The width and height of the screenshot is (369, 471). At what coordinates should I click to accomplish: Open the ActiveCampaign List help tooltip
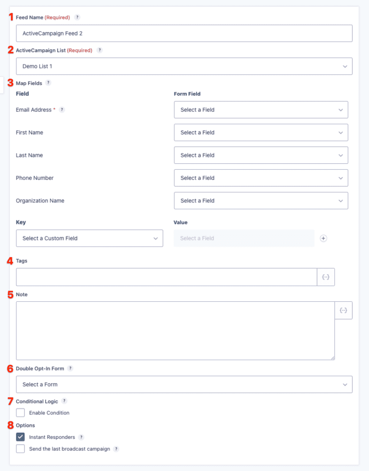[100, 50]
